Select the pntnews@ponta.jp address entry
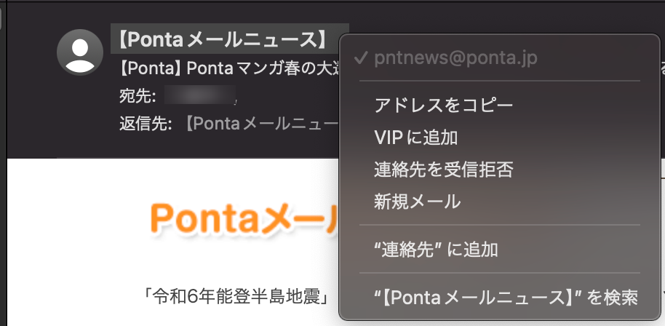 [455, 59]
